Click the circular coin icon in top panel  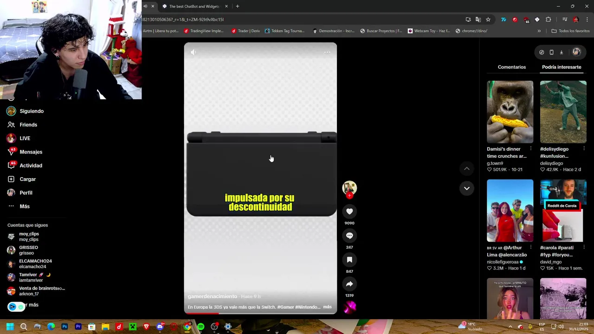542,52
